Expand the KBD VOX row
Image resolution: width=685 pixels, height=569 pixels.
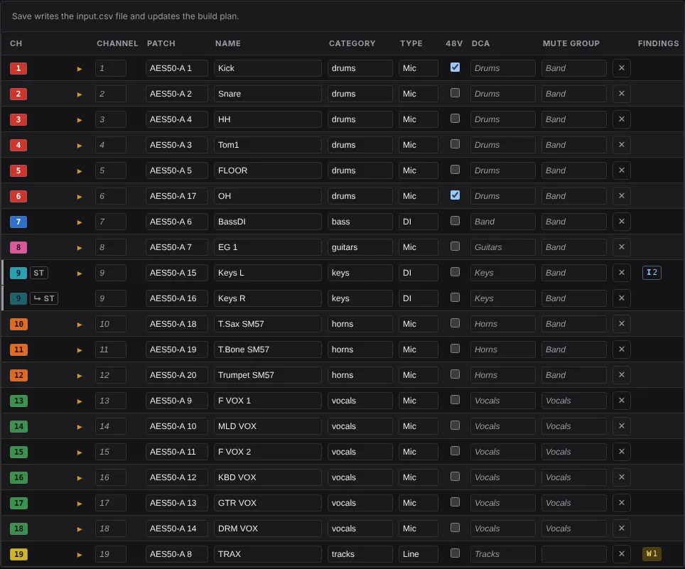(79, 478)
